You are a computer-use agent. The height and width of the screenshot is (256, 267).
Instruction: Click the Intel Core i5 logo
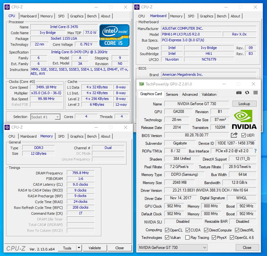point(114,35)
